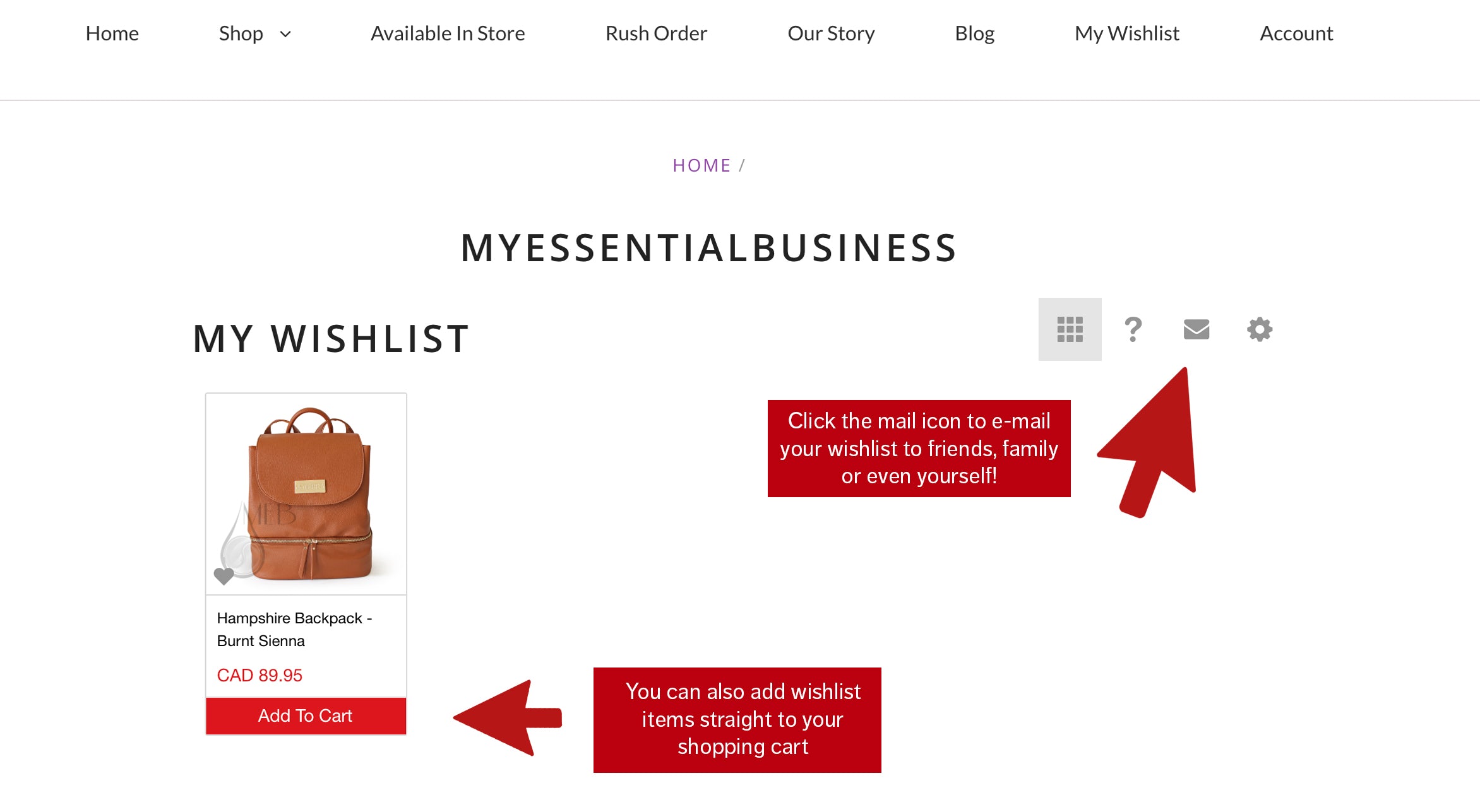This screenshot has width=1480, height=800.
Task: Switch wishlist to grid view
Action: click(x=1070, y=329)
